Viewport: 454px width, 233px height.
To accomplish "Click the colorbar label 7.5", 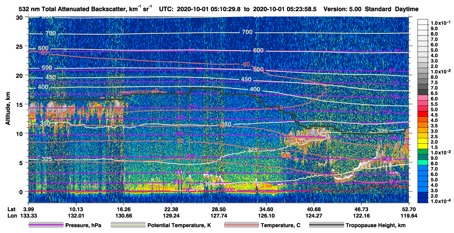I will point(434,82).
